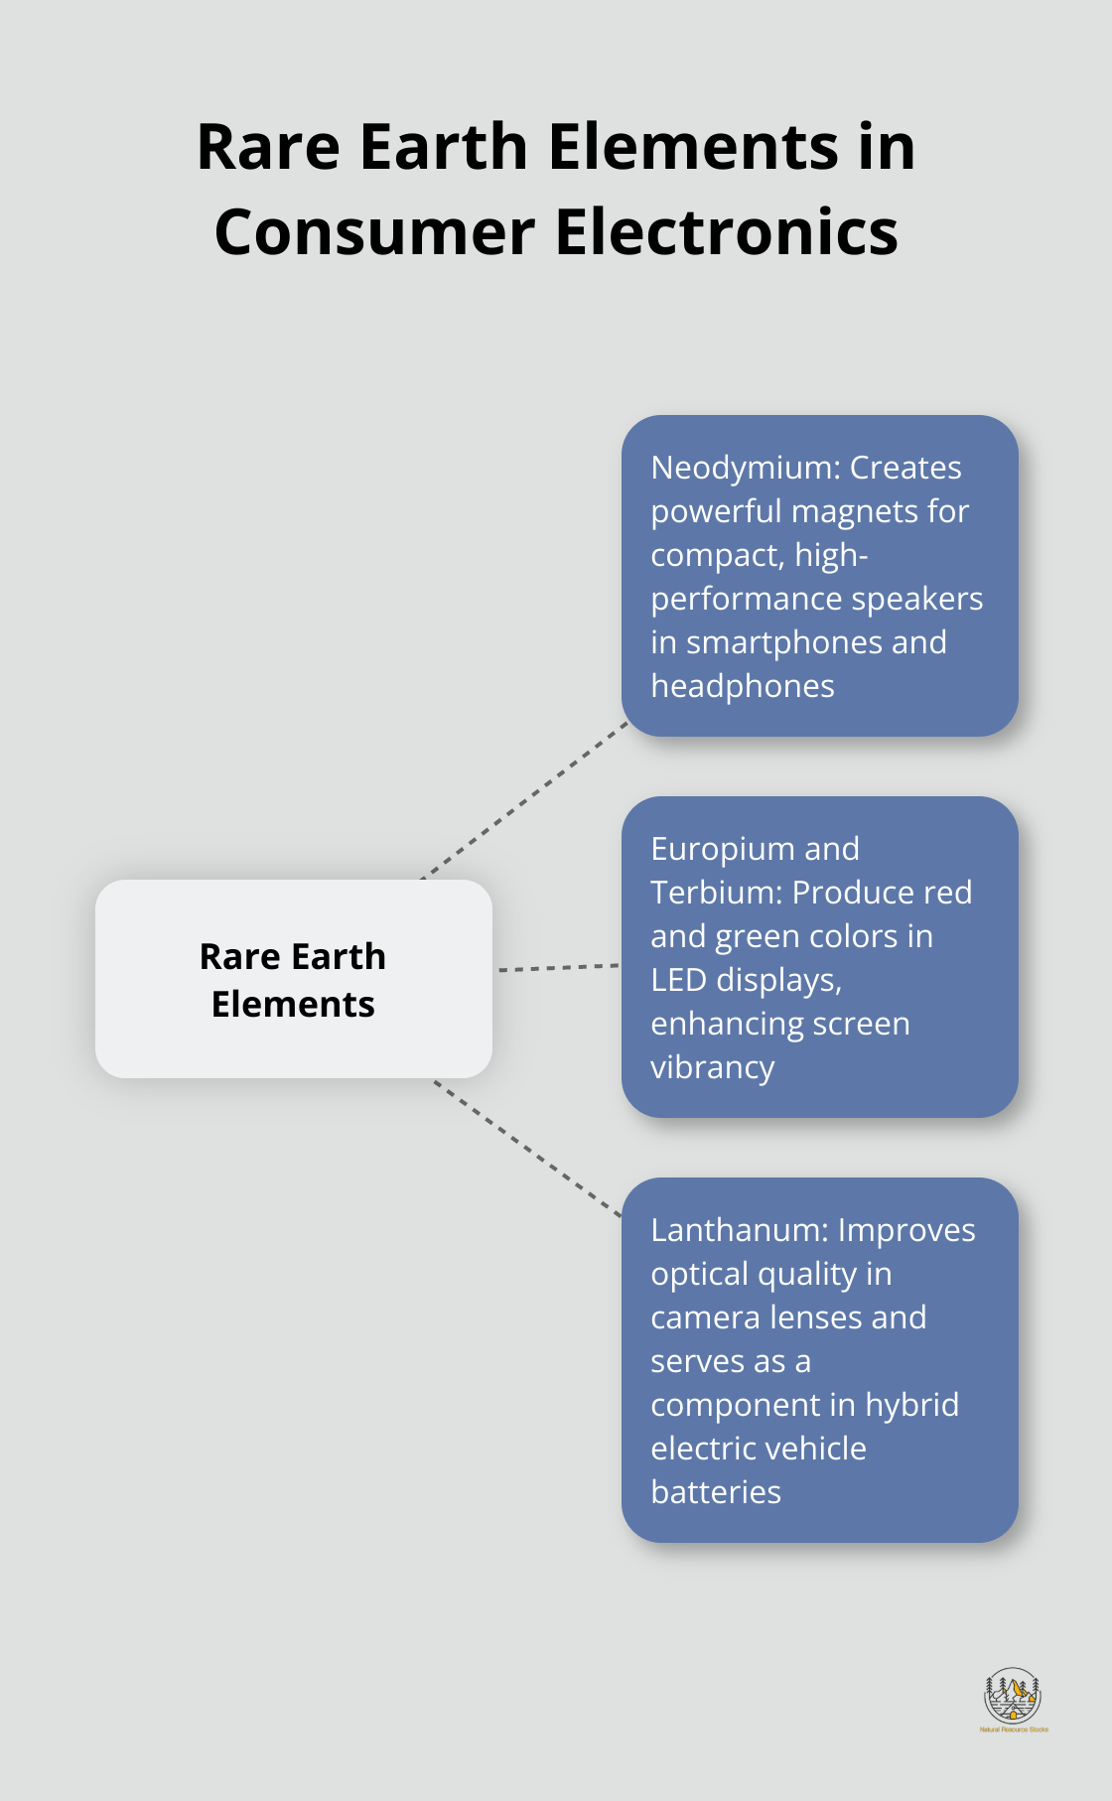Click the word 'Terbium:' in the middle box
The width and height of the screenshot is (1112, 1801).
[716, 893]
